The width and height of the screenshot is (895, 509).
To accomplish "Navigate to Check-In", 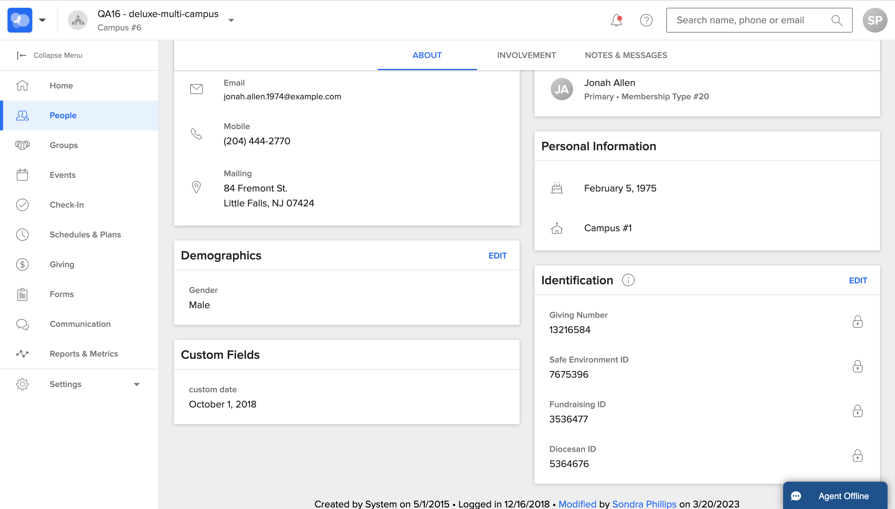I will coord(67,205).
